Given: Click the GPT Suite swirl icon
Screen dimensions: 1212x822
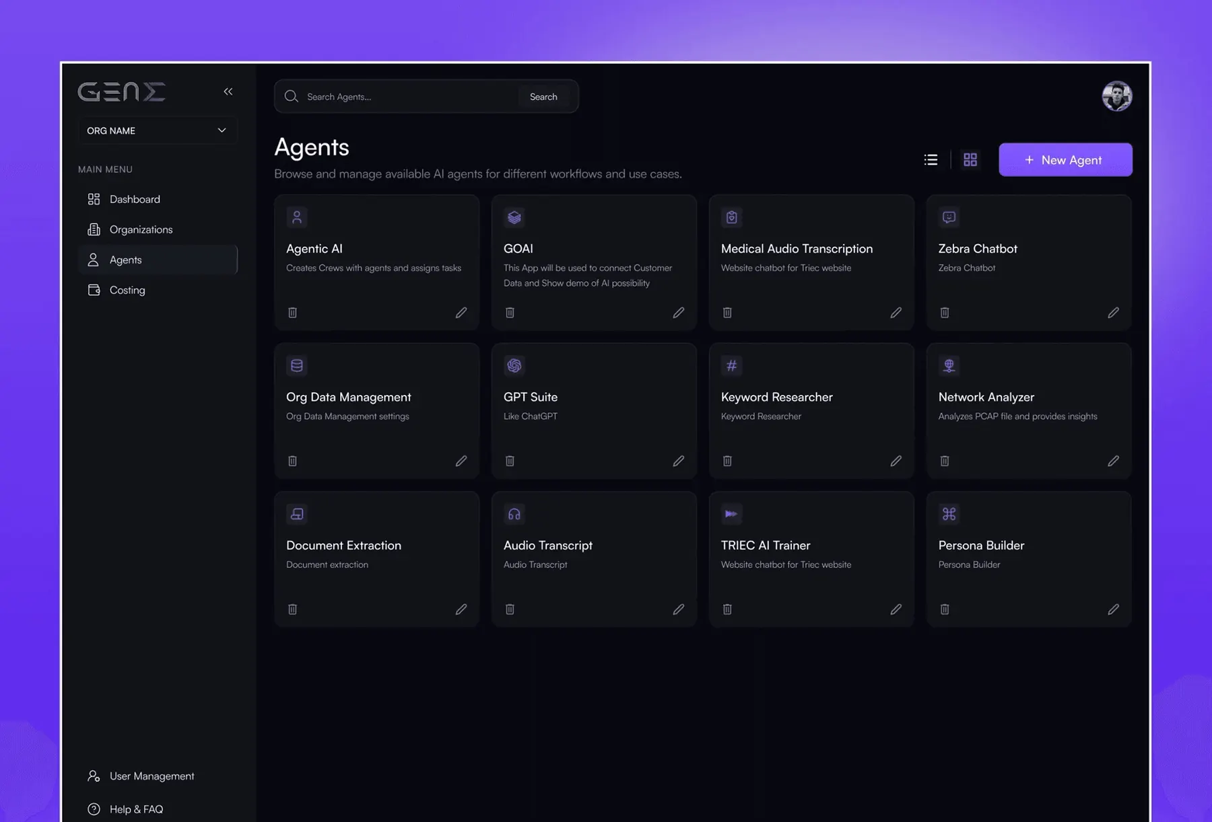Looking at the screenshot, I should tap(514, 366).
